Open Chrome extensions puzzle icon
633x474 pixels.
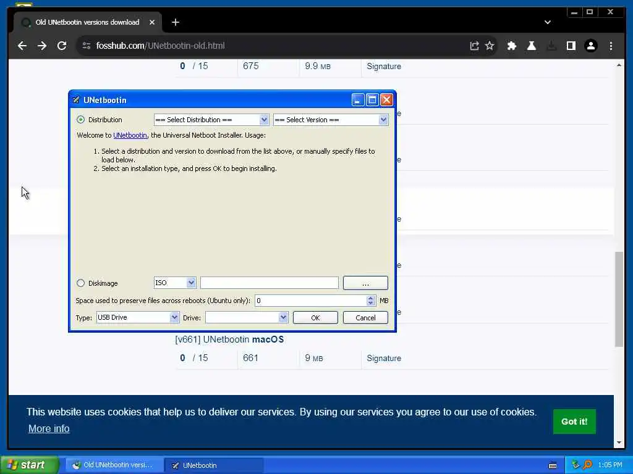coord(512,46)
